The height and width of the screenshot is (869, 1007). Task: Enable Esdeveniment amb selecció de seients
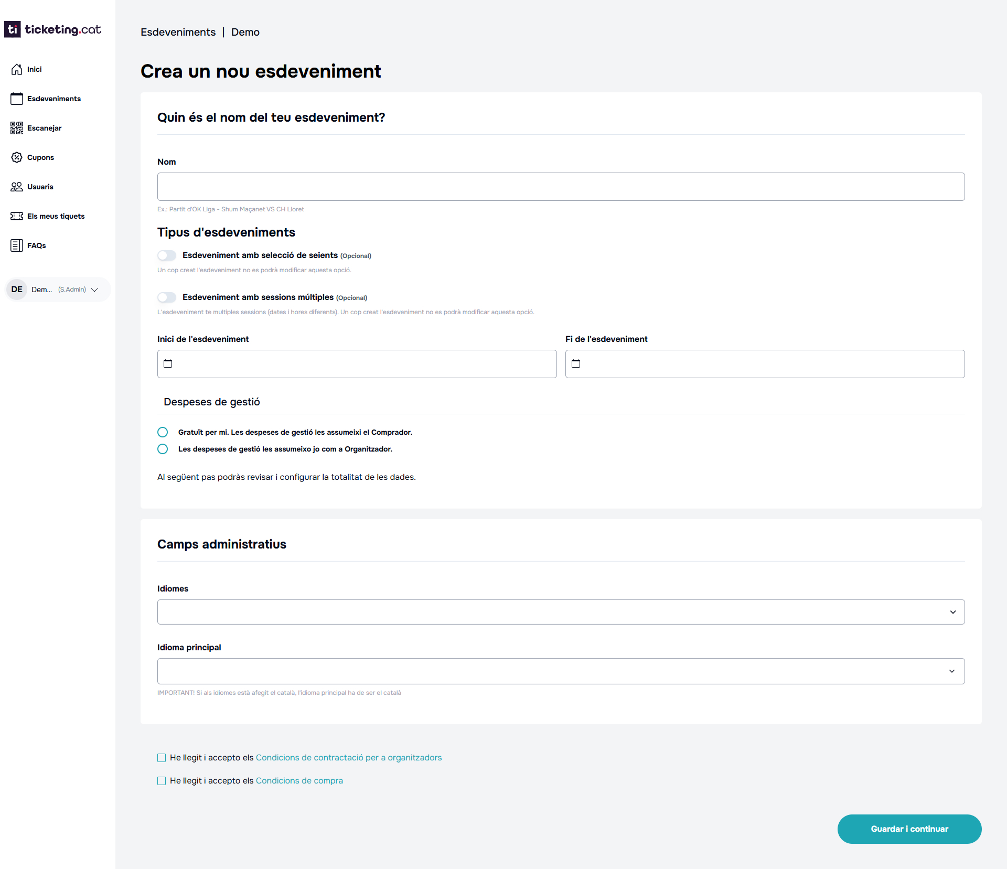[x=167, y=255]
